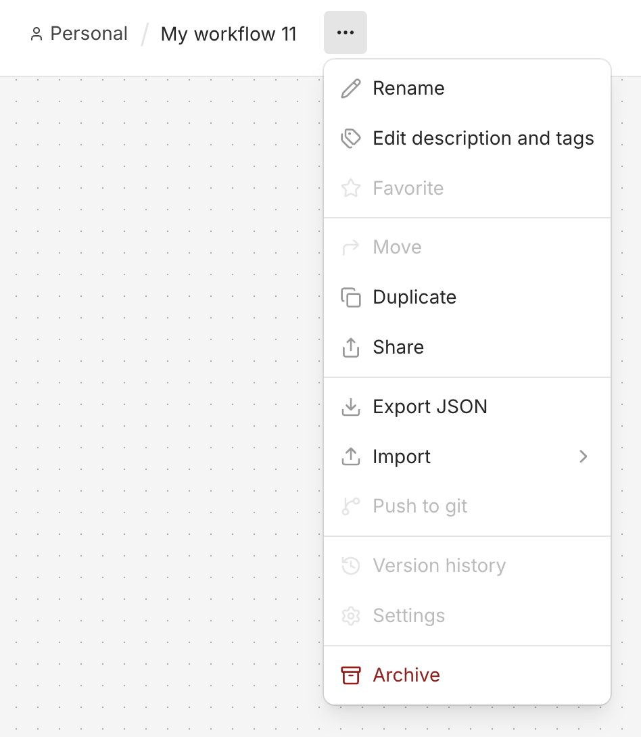Click the overlapping squares Duplicate icon
641x737 pixels.
coord(350,297)
